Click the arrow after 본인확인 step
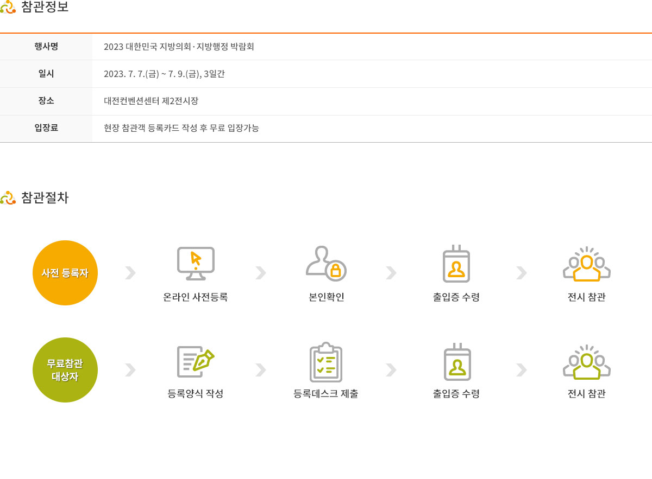Screen dimensions: 652x479 [x=391, y=273]
